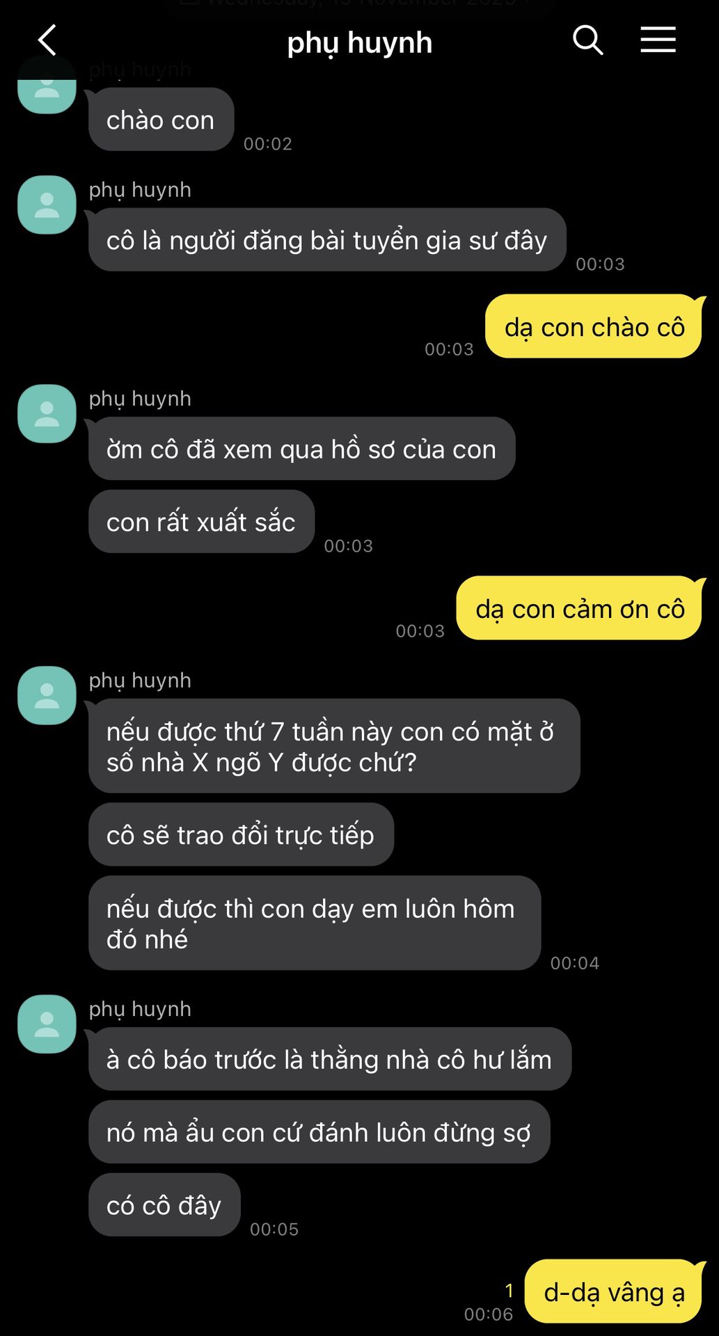Tap the avatar beside 'ờm cô đã xem qua'
719x1336 pixels.
click(47, 413)
